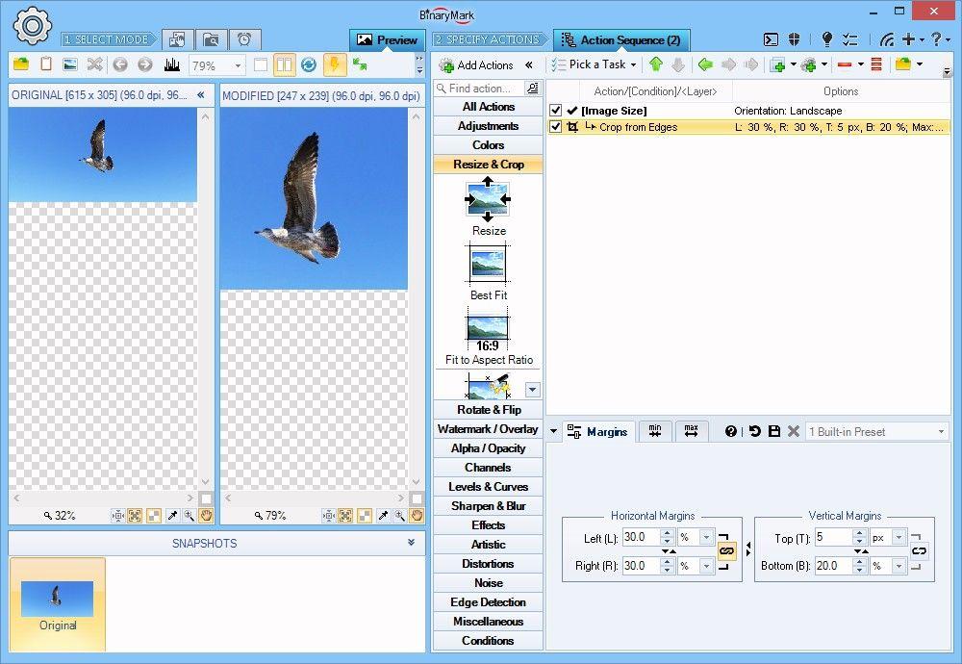Reset action options with undo arrow icon

pyautogui.click(x=754, y=431)
